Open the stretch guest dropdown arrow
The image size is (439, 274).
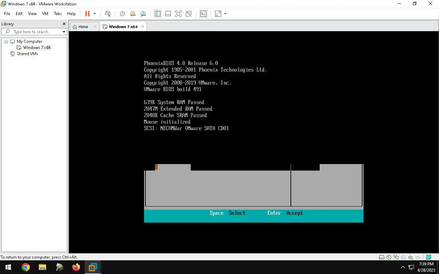225,14
